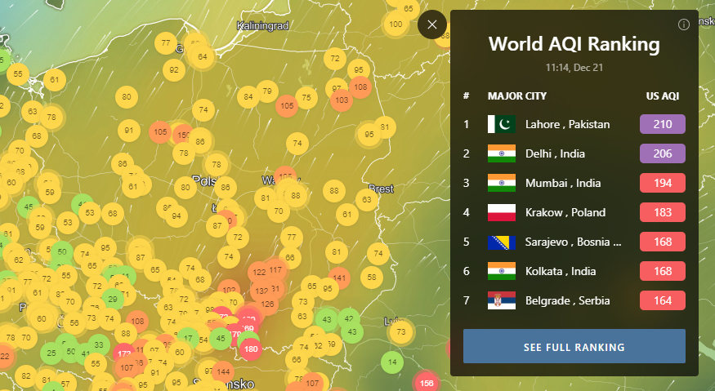Open the yellow 100 AQI map marker
The height and width of the screenshot is (391, 715).
pos(395,24)
